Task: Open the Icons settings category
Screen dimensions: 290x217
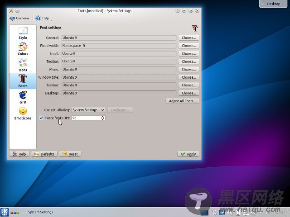Action: [x=23, y=65]
